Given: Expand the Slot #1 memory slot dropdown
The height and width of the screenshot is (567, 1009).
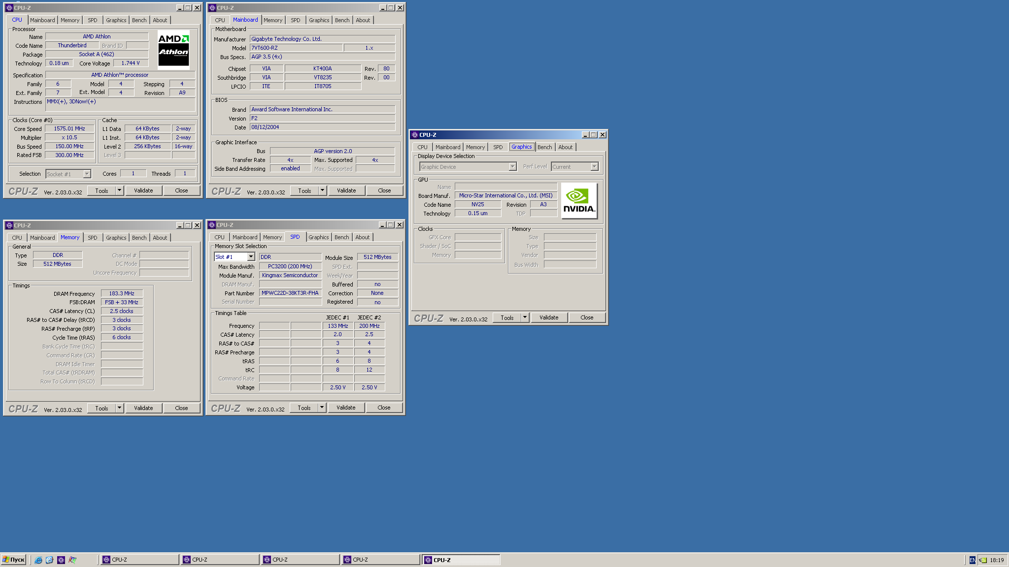Looking at the screenshot, I should point(251,257).
